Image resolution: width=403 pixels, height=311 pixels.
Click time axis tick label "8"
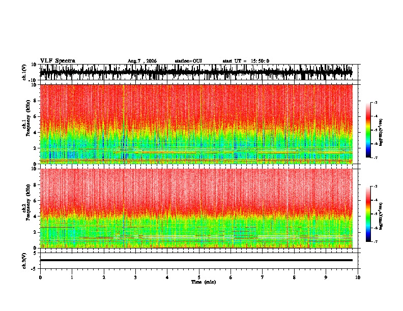point(294,277)
